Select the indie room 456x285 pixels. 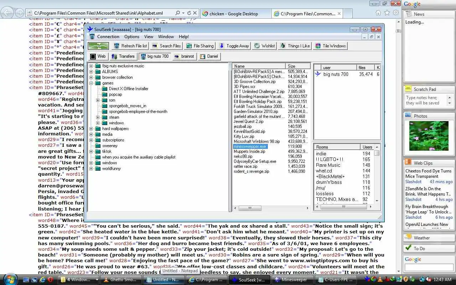click(x=321, y=154)
